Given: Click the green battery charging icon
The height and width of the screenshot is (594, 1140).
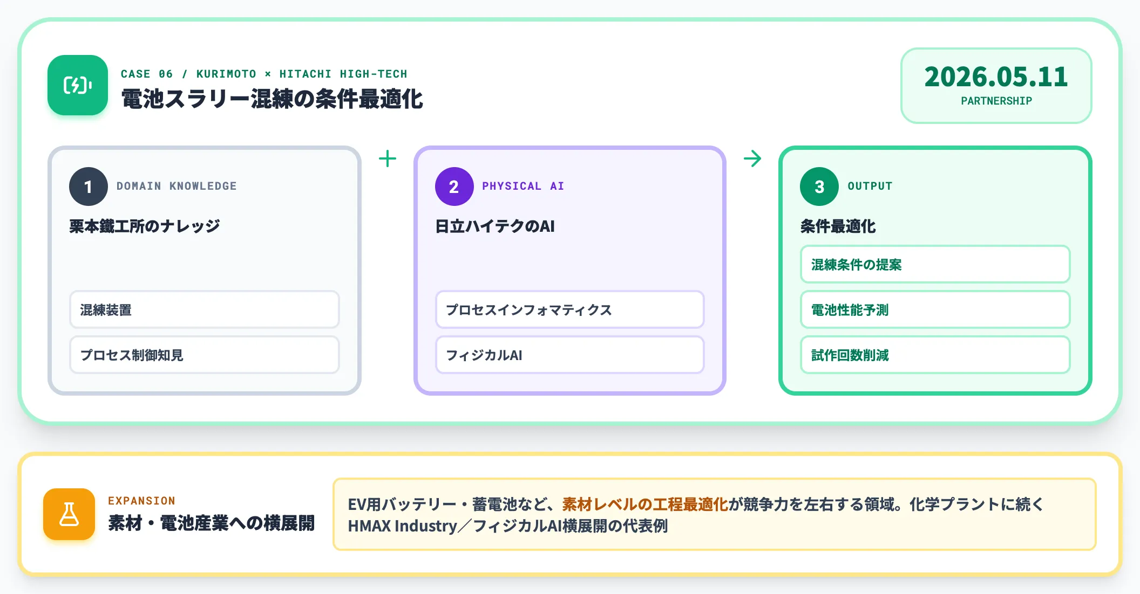Looking at the screenshot, I should (x=78, y=85).
